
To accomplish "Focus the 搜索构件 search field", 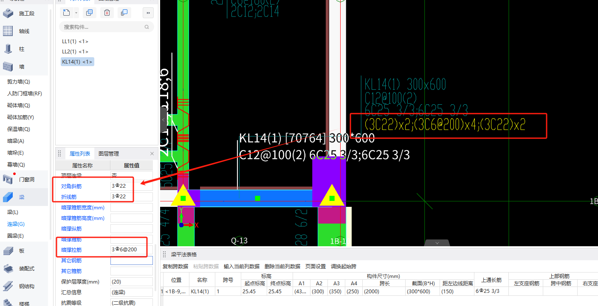I will 107,27.
